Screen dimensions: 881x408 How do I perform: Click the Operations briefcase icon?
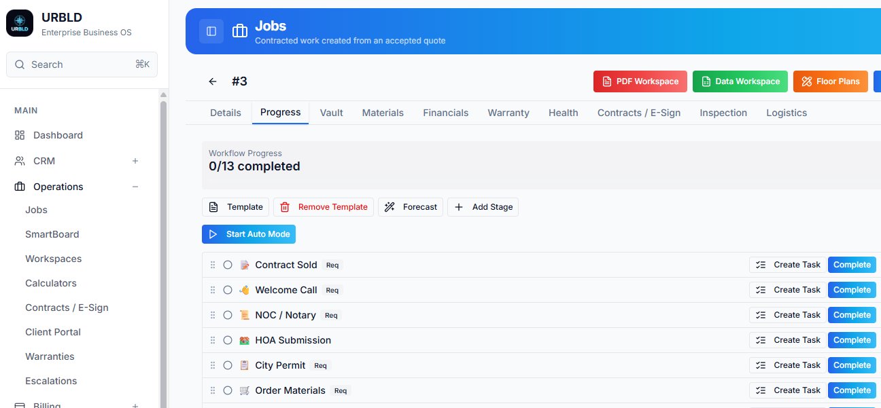[20, 187]
